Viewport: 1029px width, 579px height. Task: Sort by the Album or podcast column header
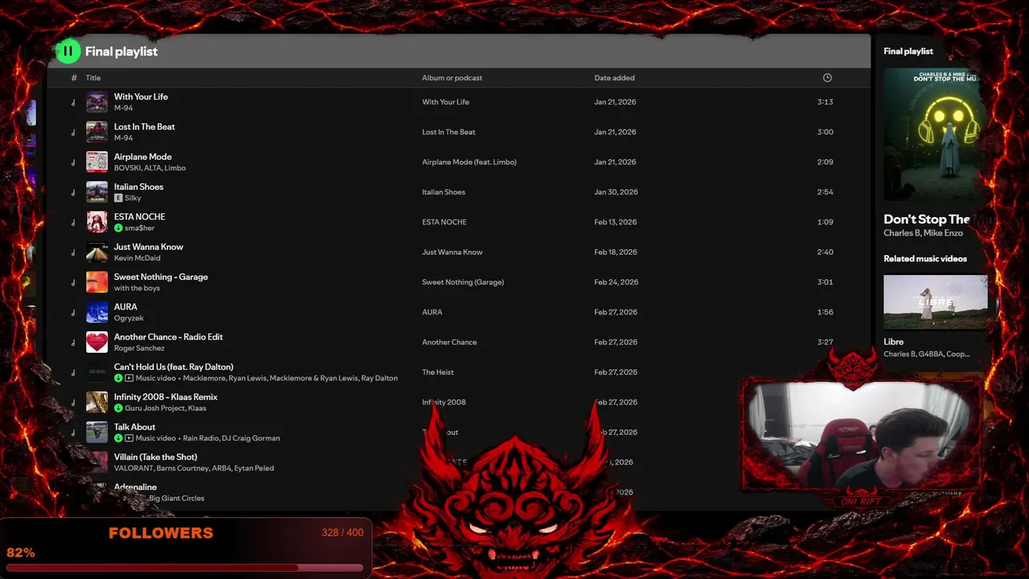(x=452, y=78)
